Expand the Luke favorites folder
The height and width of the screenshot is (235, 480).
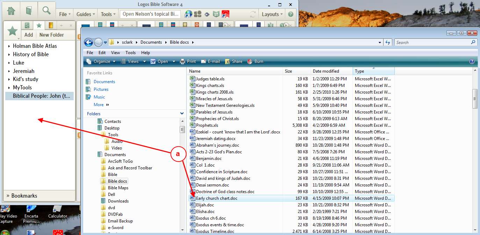(9, 63)
